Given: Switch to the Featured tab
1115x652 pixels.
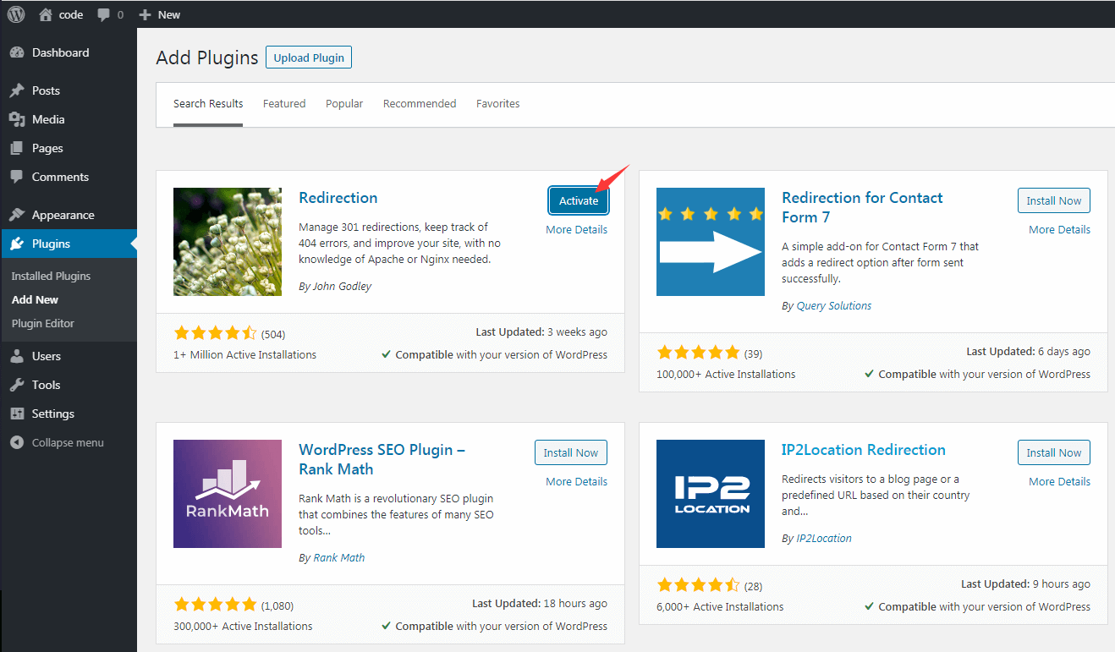Looking at the screenshot, I should pos(284,103).
